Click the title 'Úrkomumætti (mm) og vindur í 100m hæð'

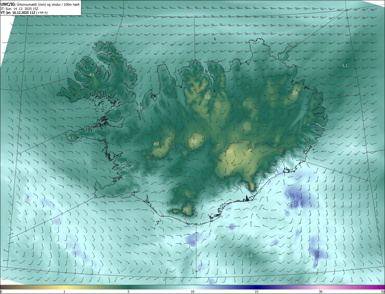(48, 4)
